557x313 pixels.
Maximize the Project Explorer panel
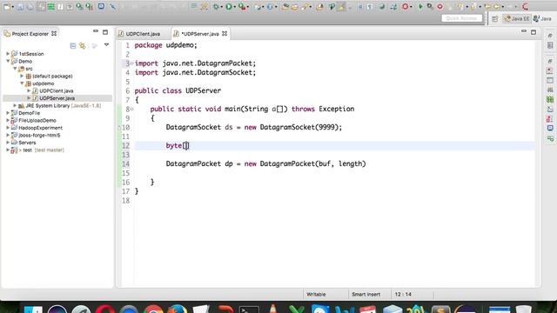coord(105,32)
